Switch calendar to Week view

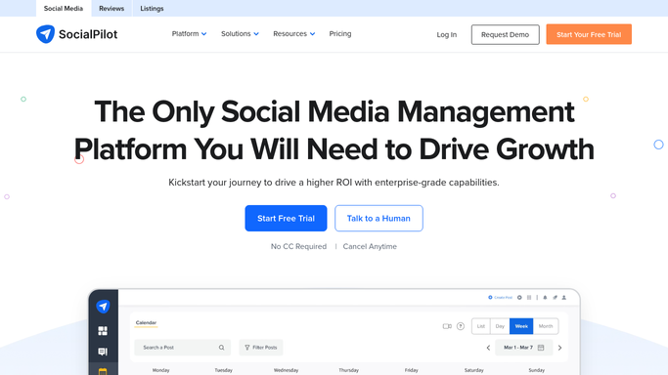[x=521, y=326]
